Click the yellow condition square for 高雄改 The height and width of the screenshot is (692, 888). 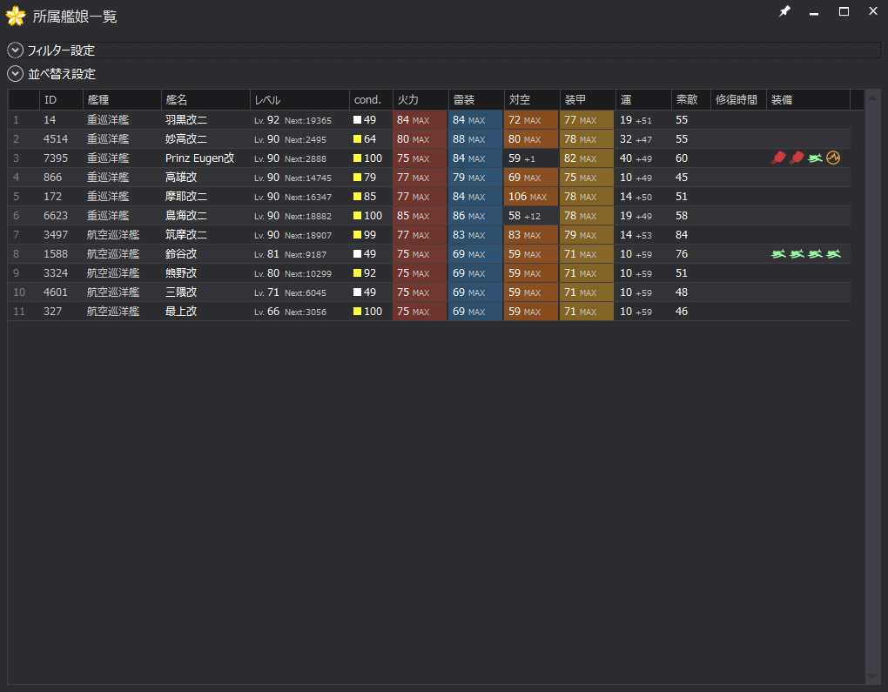pyautogui.click(x=357, y=178)
